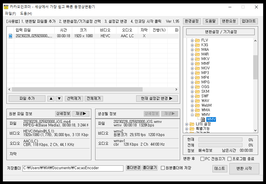Click the SKM folder icon

pos(197,92)
